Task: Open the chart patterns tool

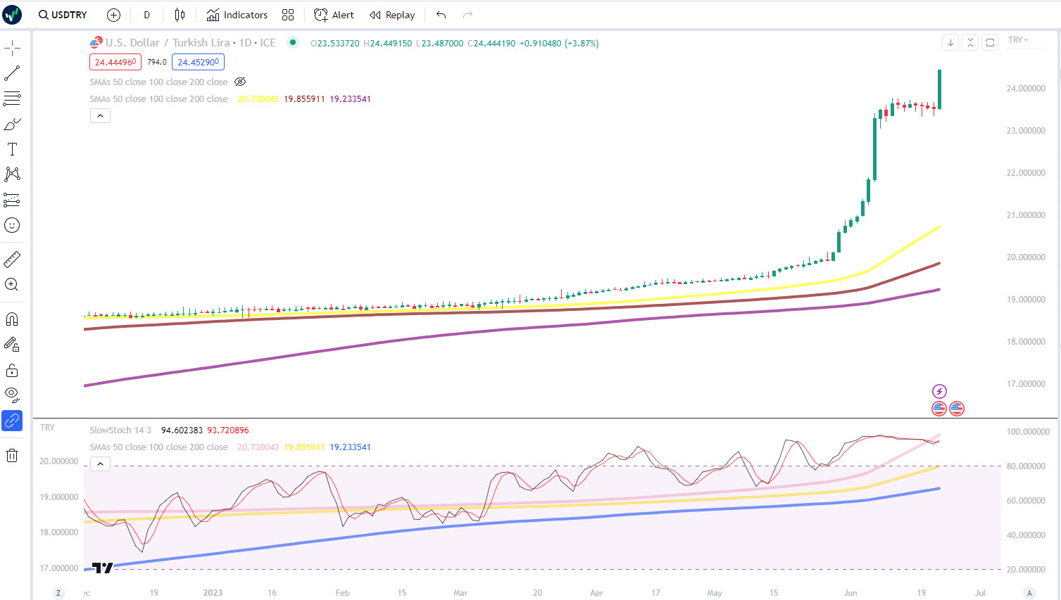Action: 12,174
